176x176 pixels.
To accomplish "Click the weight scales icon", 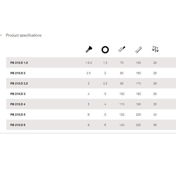I will point(155,49).
